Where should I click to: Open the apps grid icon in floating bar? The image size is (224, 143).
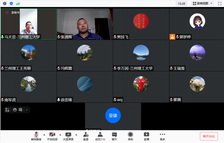coord(7,110)
